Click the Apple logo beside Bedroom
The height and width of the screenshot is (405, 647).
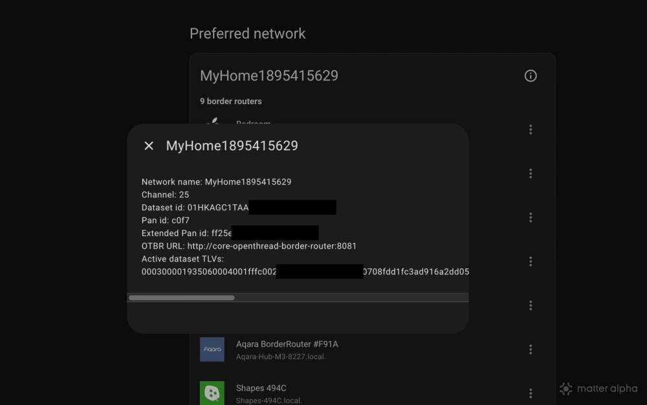tap(213, 122)
